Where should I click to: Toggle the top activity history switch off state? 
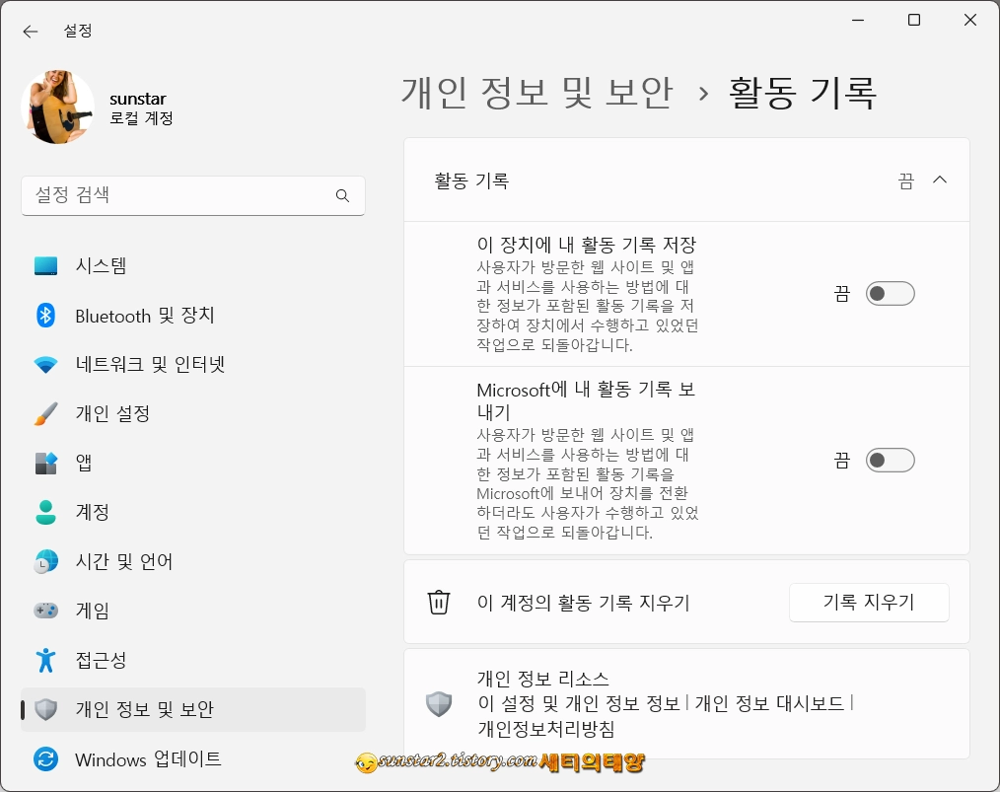click(x=890, y=293)
